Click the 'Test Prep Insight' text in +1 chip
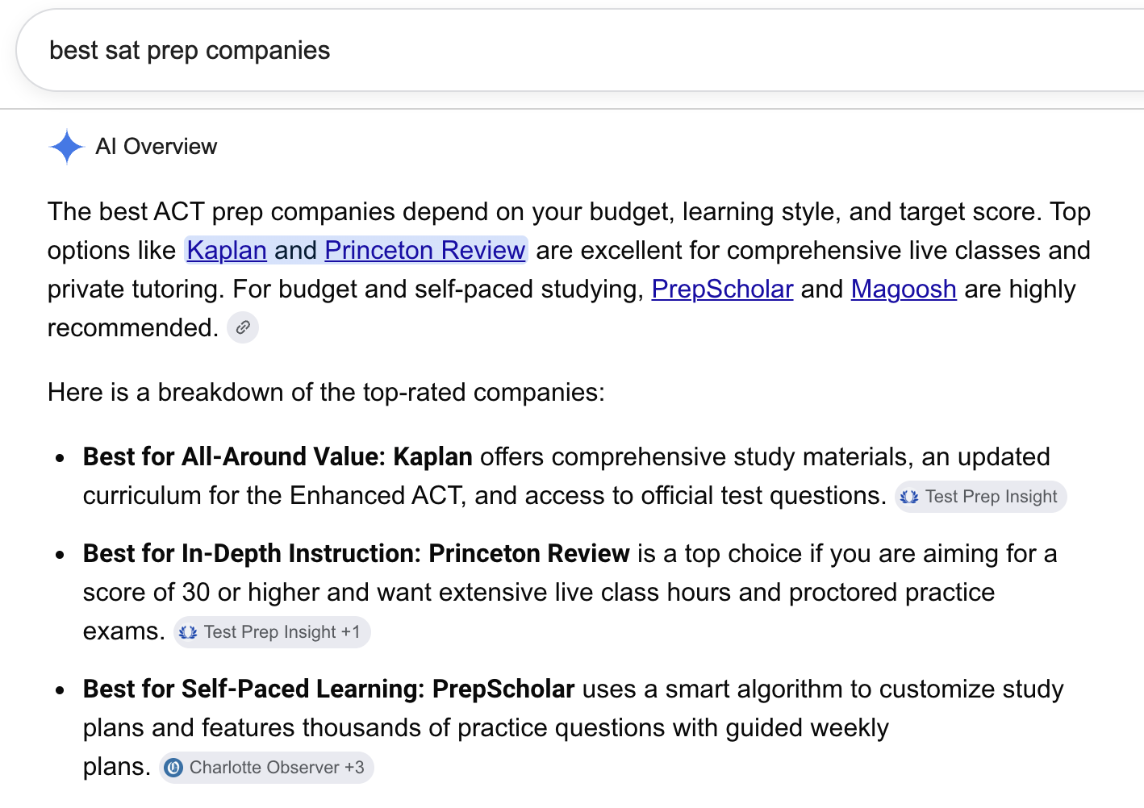The width and height of the screenshot is (1144, 808). point(269,632)
